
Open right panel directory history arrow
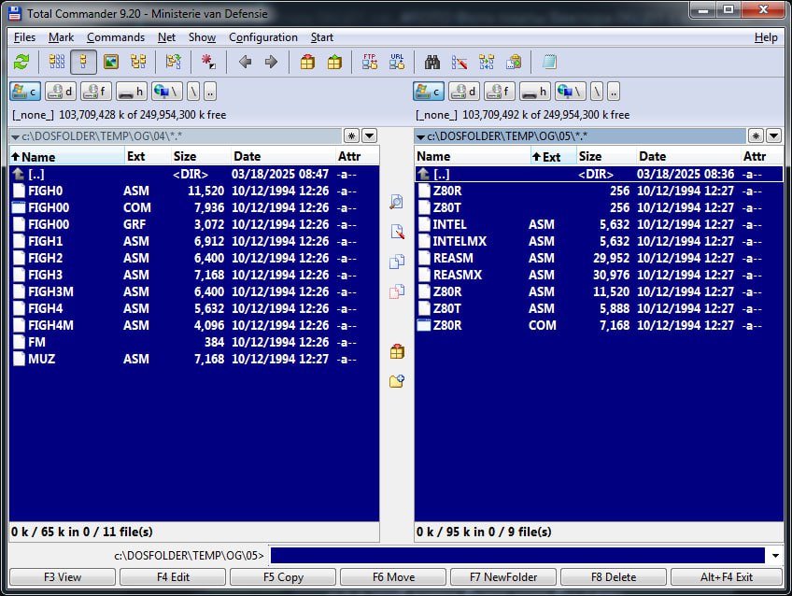(x=774, y=136)
